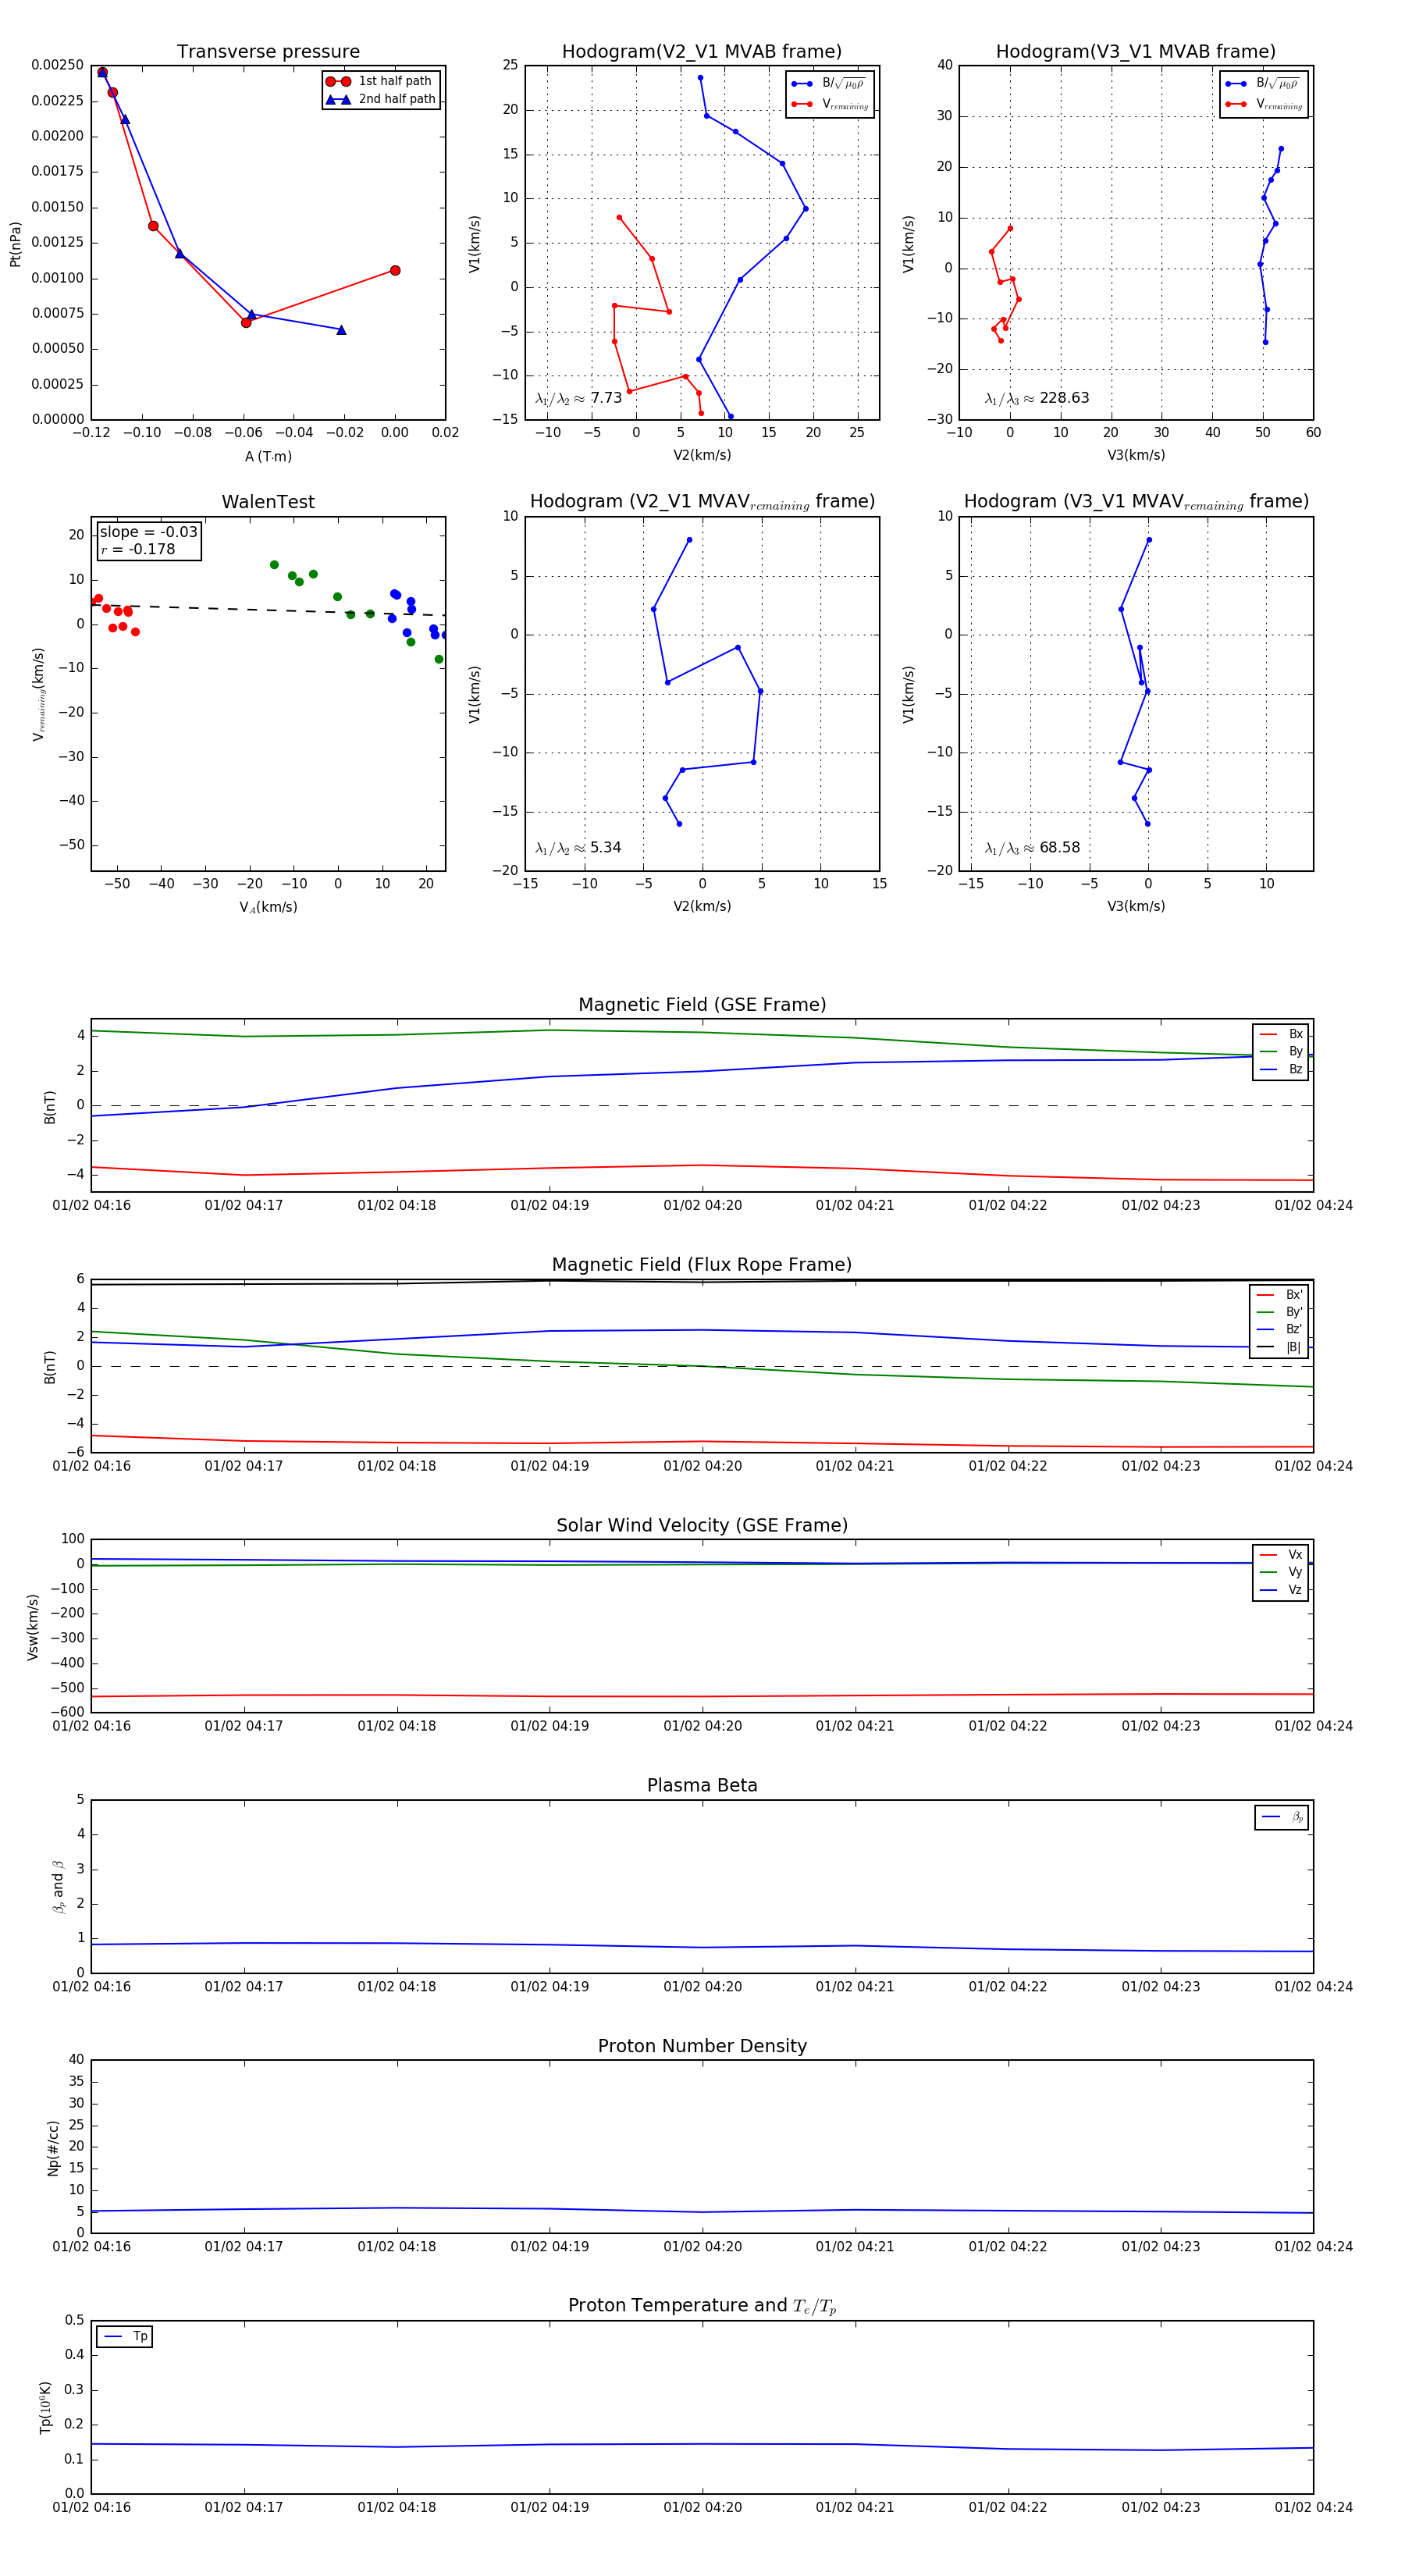The width and height of the screenshot is (1405, 2576).
Task: Click '01/02 04:18' tick under Solar Wind Velocity plot
Action: [397, 1727]
